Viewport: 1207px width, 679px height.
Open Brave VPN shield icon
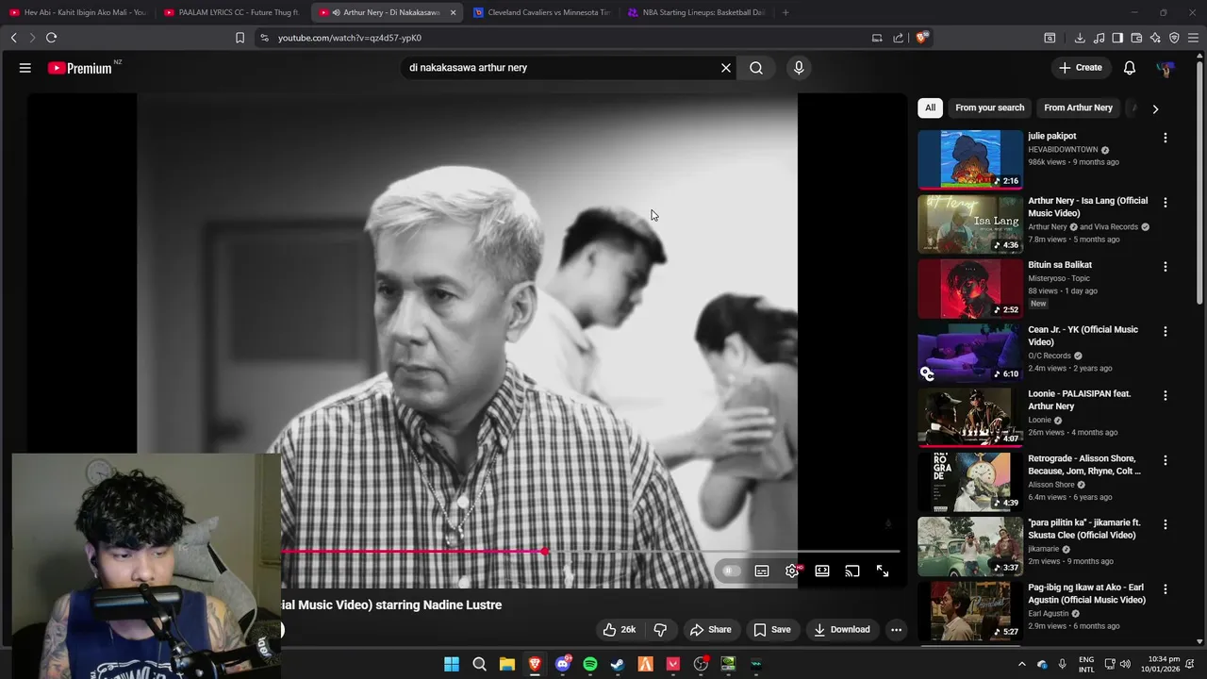point(1174,38)
